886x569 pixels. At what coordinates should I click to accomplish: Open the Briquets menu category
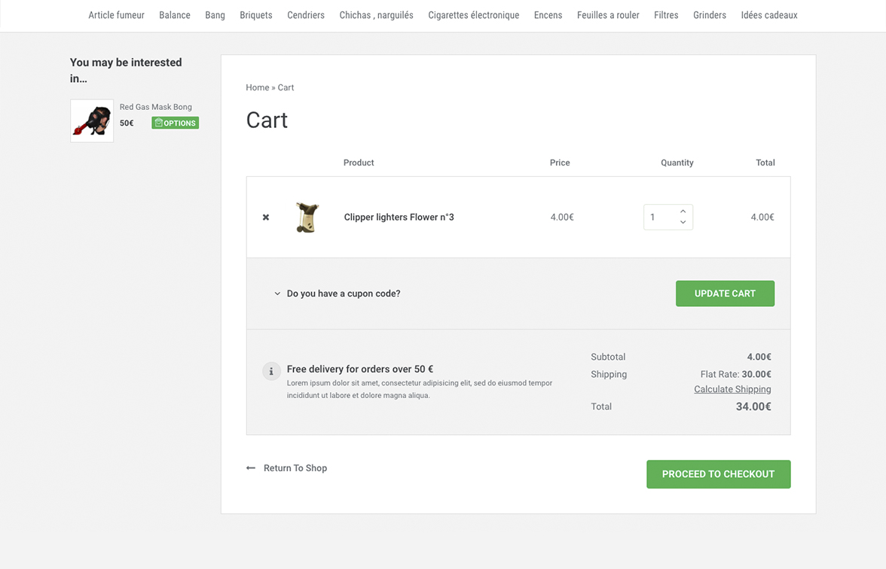click(x=256, y=15)
